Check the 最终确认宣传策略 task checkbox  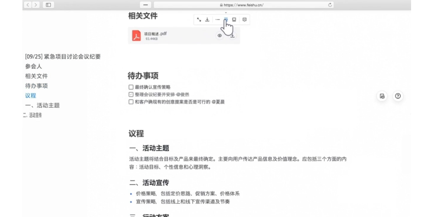tap(131, 87)
